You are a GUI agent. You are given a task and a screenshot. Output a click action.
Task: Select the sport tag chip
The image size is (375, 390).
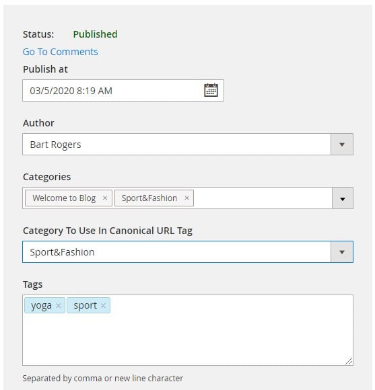coord(88,305)
